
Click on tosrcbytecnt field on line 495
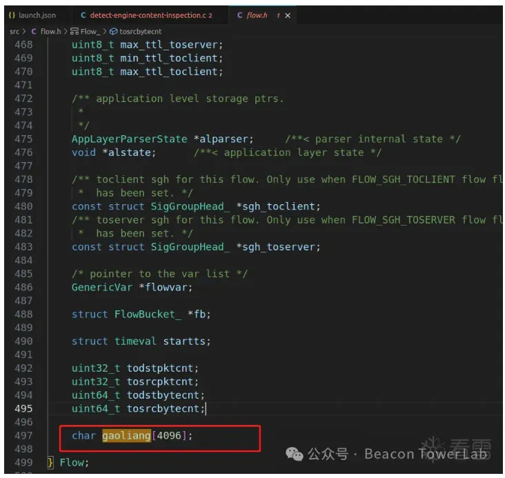pos(163,408)
